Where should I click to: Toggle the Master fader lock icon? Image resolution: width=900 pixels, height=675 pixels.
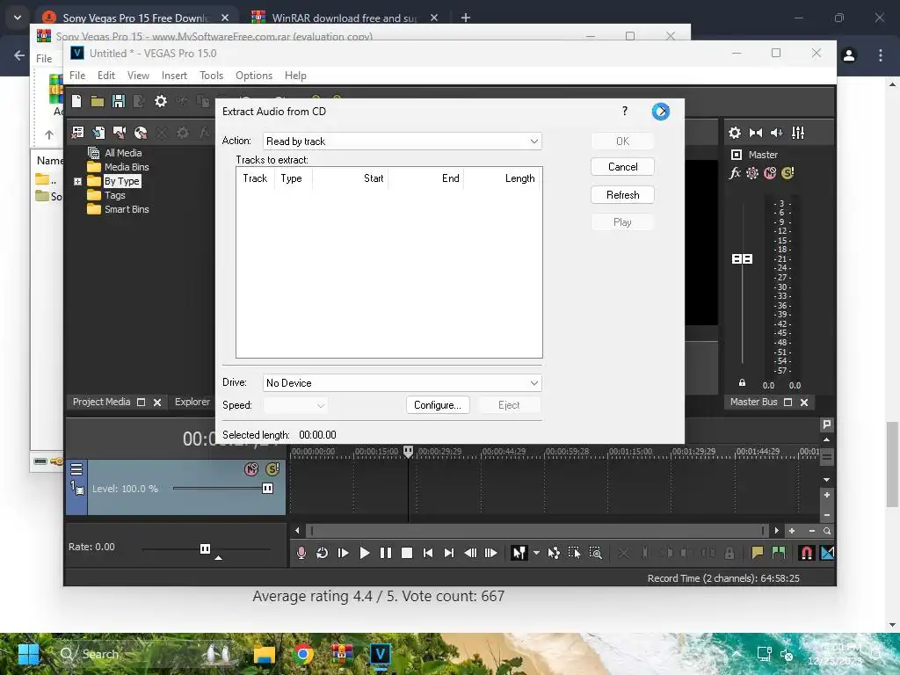click(x=742, y=382)
